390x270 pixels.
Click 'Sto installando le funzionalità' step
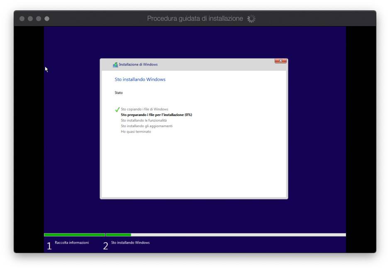tap(144, 121)
